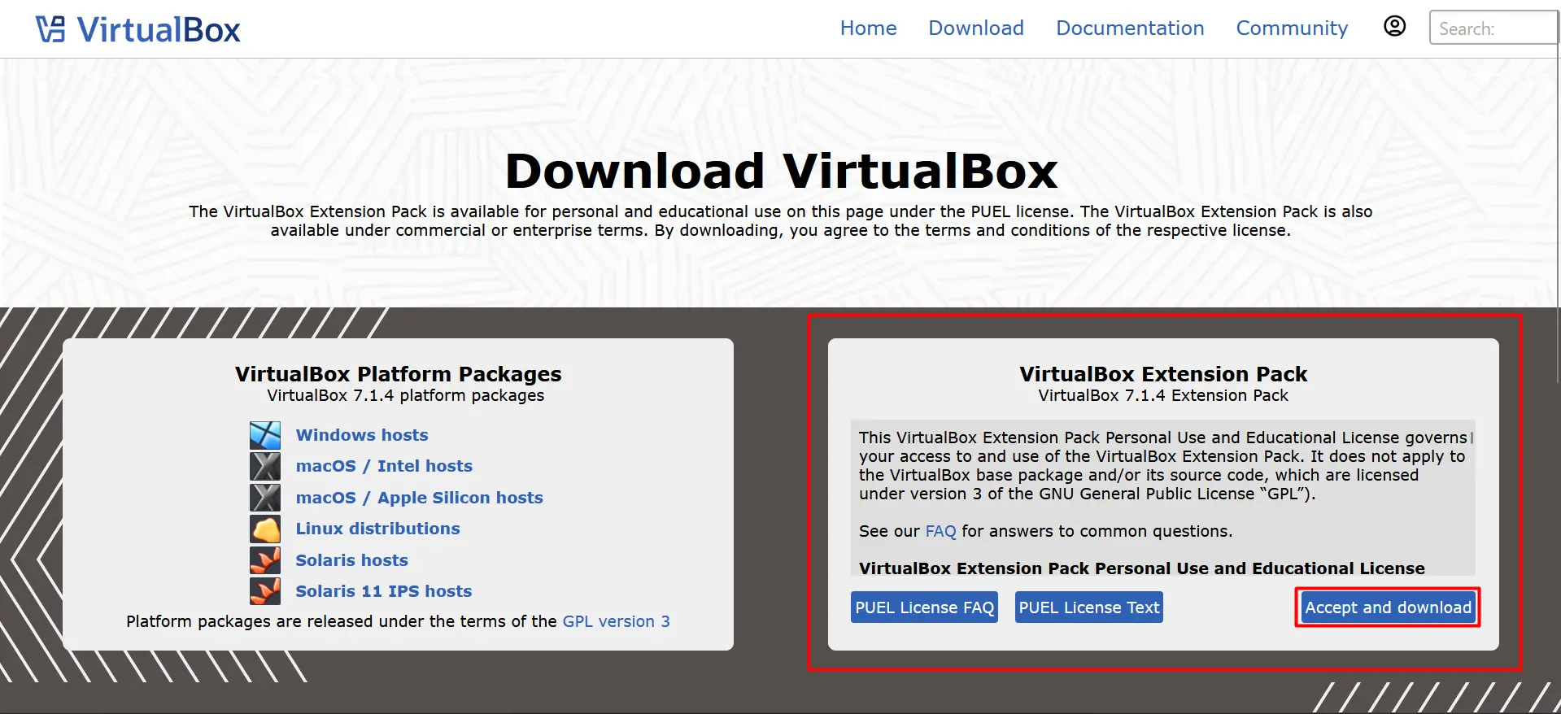View the PUEL License Text button

[x=1088, y=607]
